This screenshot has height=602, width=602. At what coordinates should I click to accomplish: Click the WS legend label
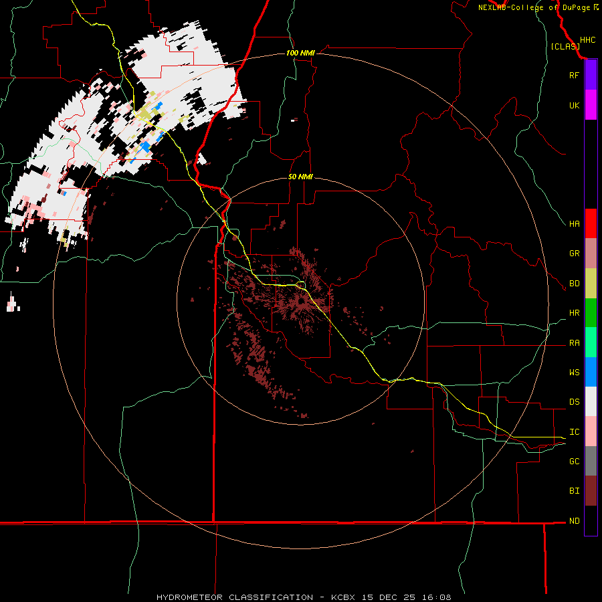[574, 373]
